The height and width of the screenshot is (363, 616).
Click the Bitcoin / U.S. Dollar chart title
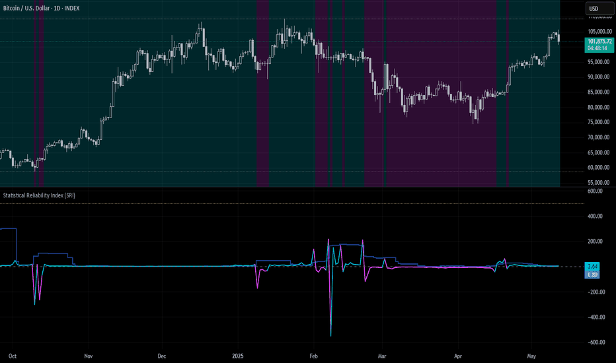(41, 8)
